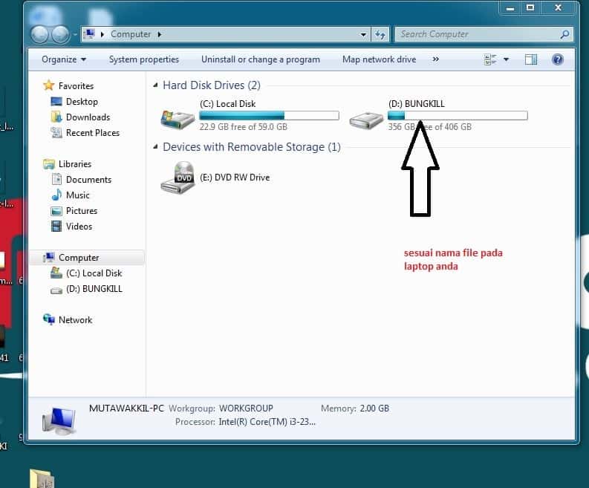
Task: Click the "WORKGROUP" value
Action: tap(246, 409)
